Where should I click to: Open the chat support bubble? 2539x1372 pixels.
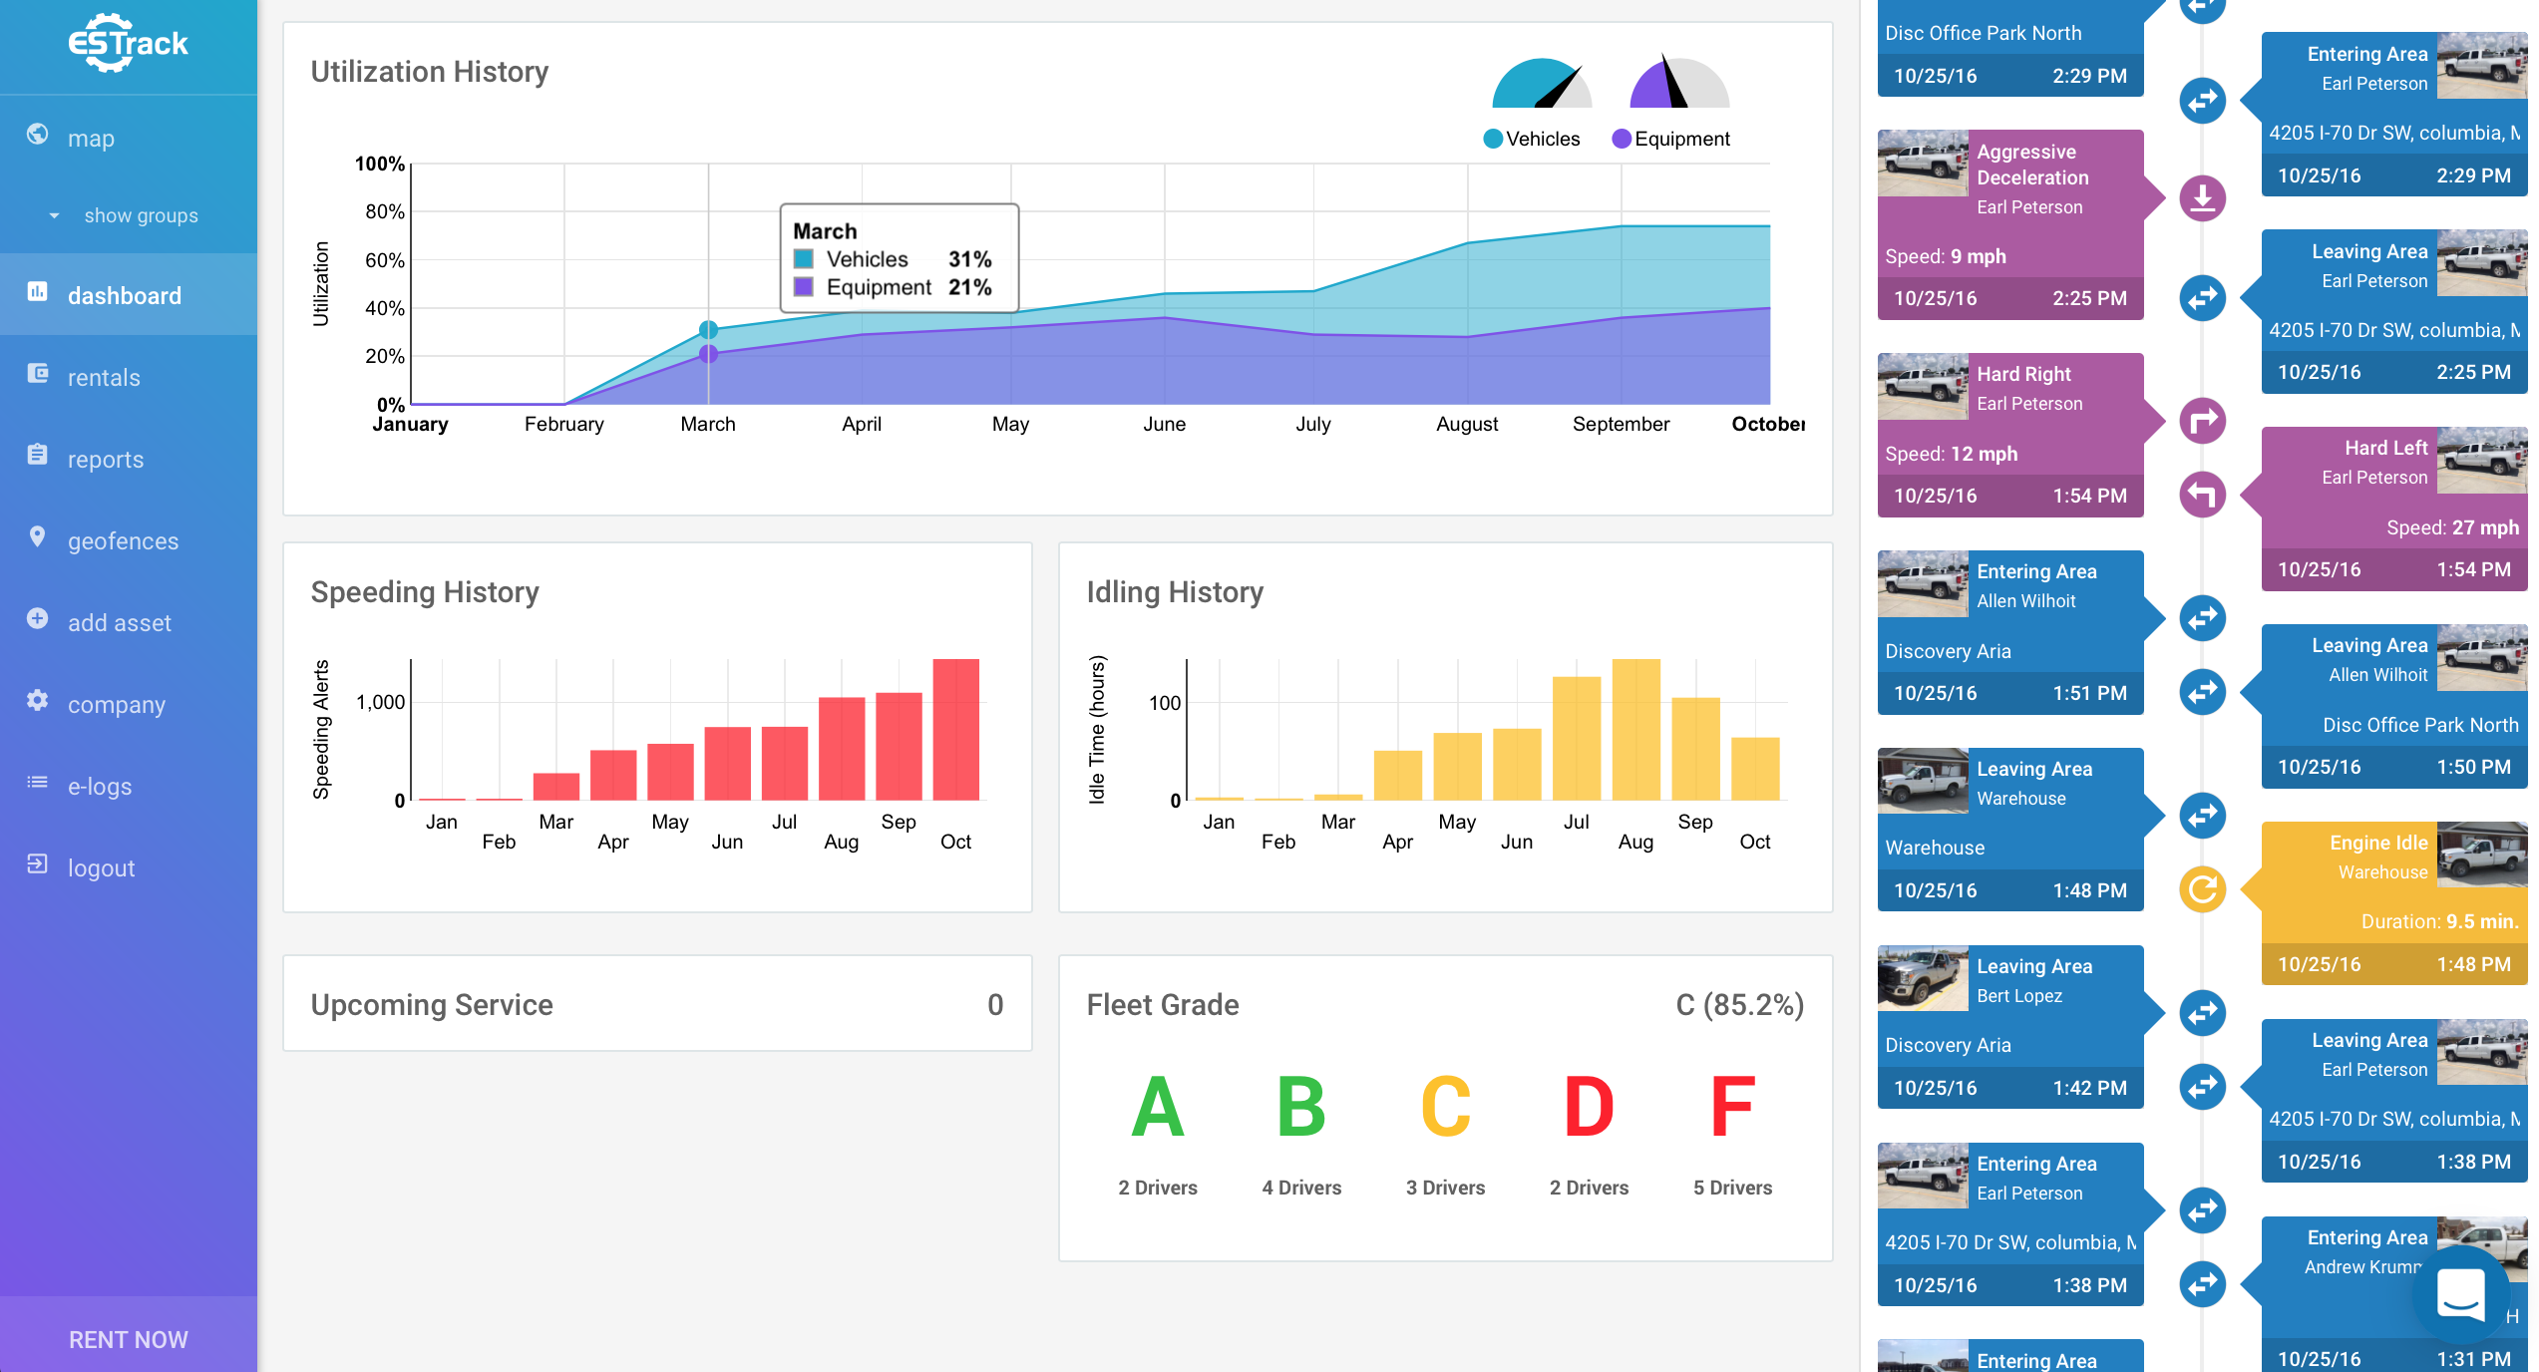click(x=2459, y=1294)
